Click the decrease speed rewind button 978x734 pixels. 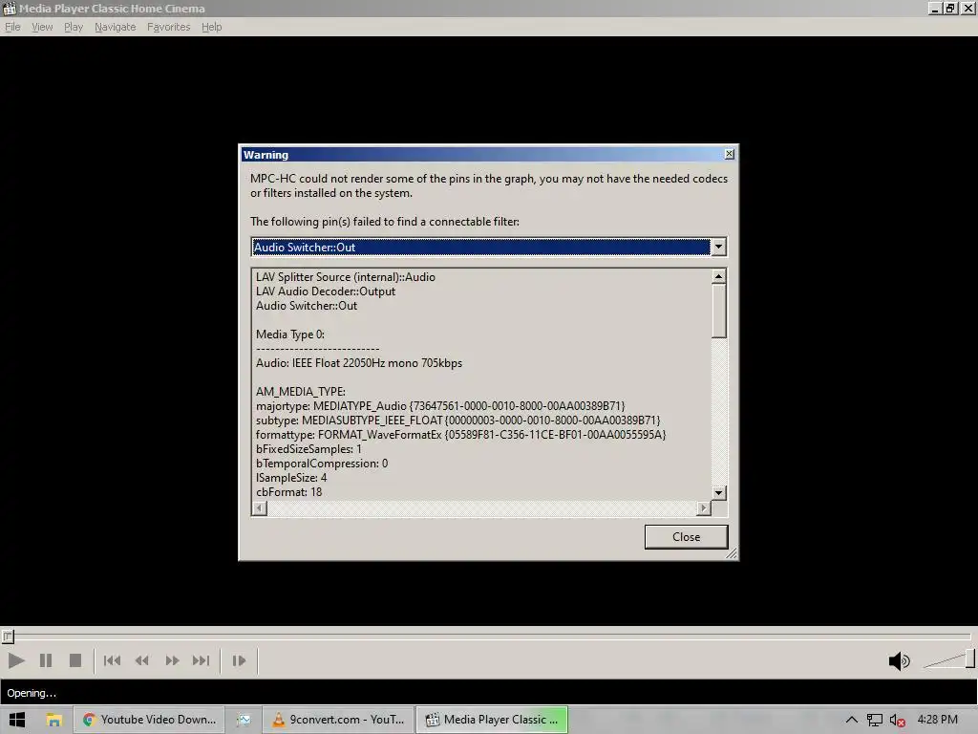pos(142,660)
